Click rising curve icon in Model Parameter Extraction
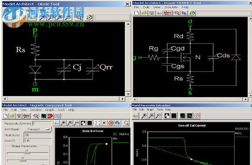 pyautogui.click(x=183, y=116)
